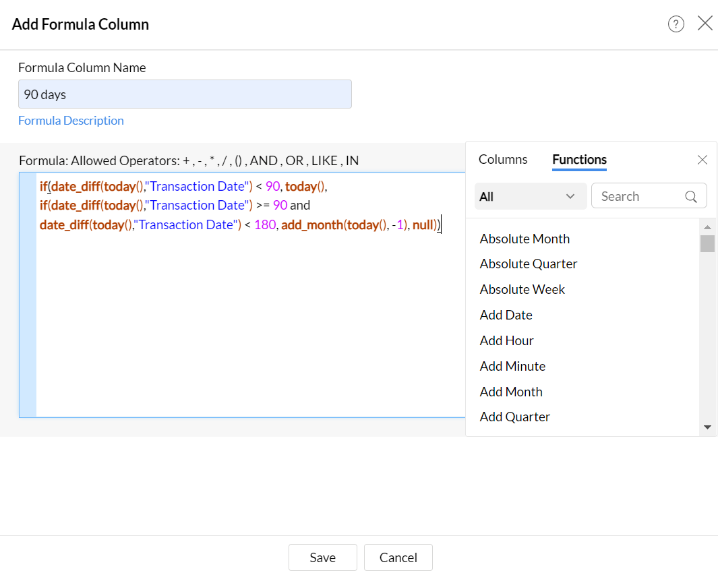Select the Functions tab

tap(579, 160)
